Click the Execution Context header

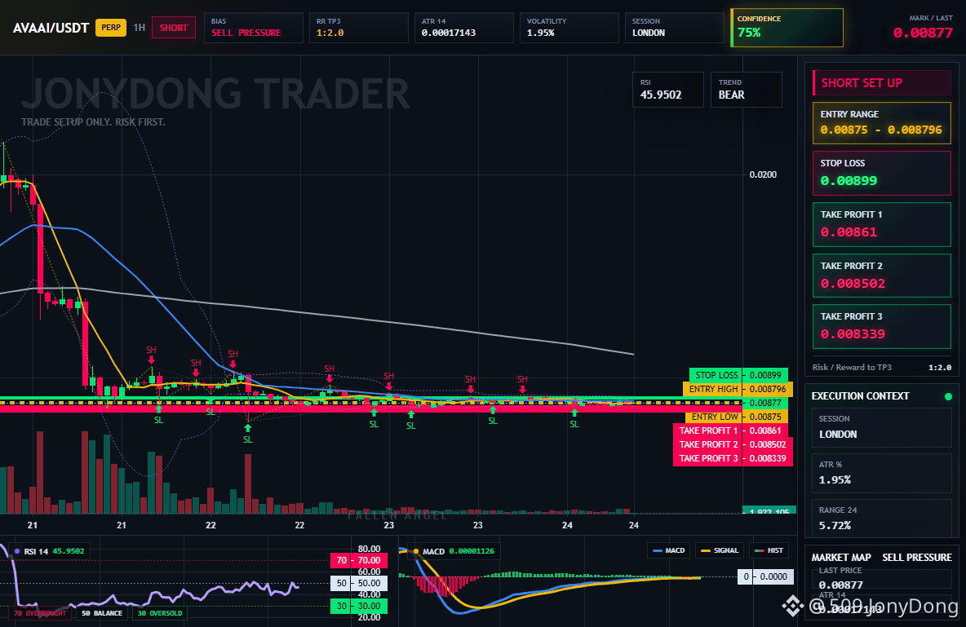click(860, 396)
